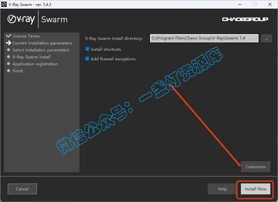The image size is (278, 202).
Task: Click the bullet icon next to Application registration
Action: (x=8, y=64)
